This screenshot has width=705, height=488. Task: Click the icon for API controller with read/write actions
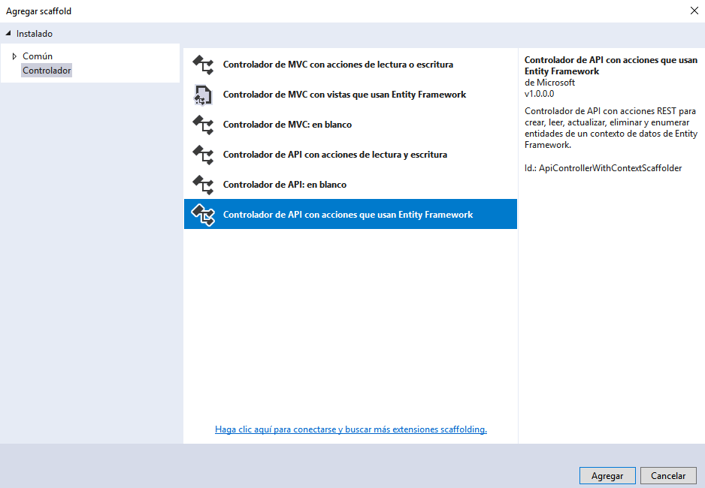pyautogui.click(x=203, y=155)
